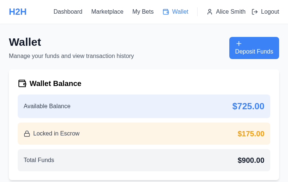288x182 pixels.
Task: Click the Locked in Escrow label
Action: 56,134
